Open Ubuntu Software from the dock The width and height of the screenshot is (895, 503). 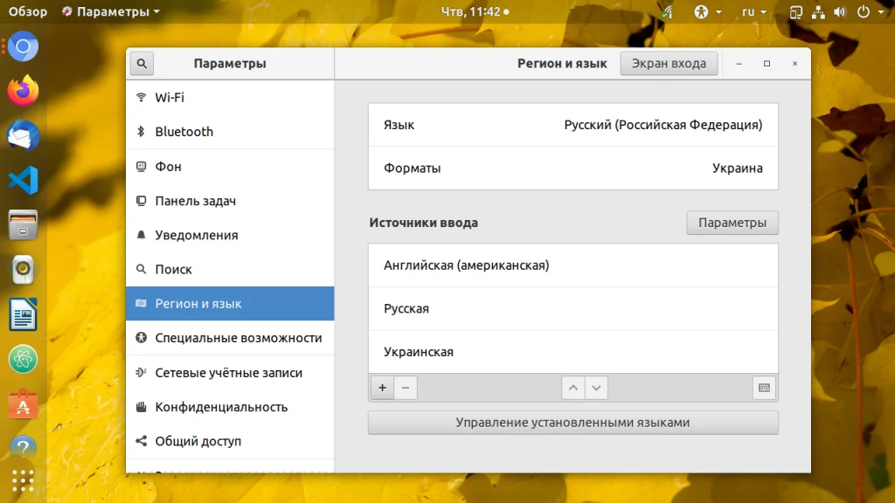coord(23,404)
